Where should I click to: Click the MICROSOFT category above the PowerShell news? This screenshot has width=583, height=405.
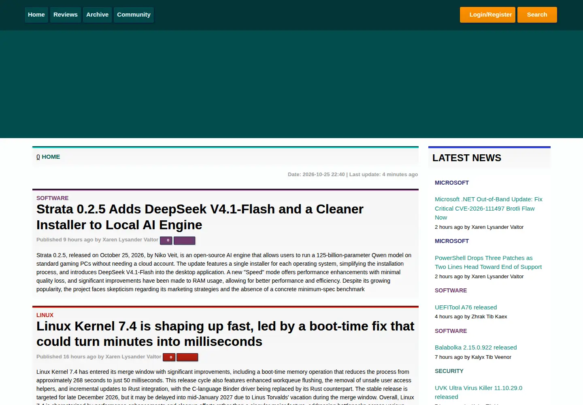(452, 241)
